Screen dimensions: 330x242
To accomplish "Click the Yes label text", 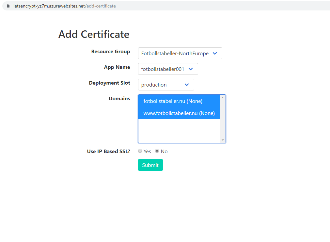I will click(x=147, y=152).
